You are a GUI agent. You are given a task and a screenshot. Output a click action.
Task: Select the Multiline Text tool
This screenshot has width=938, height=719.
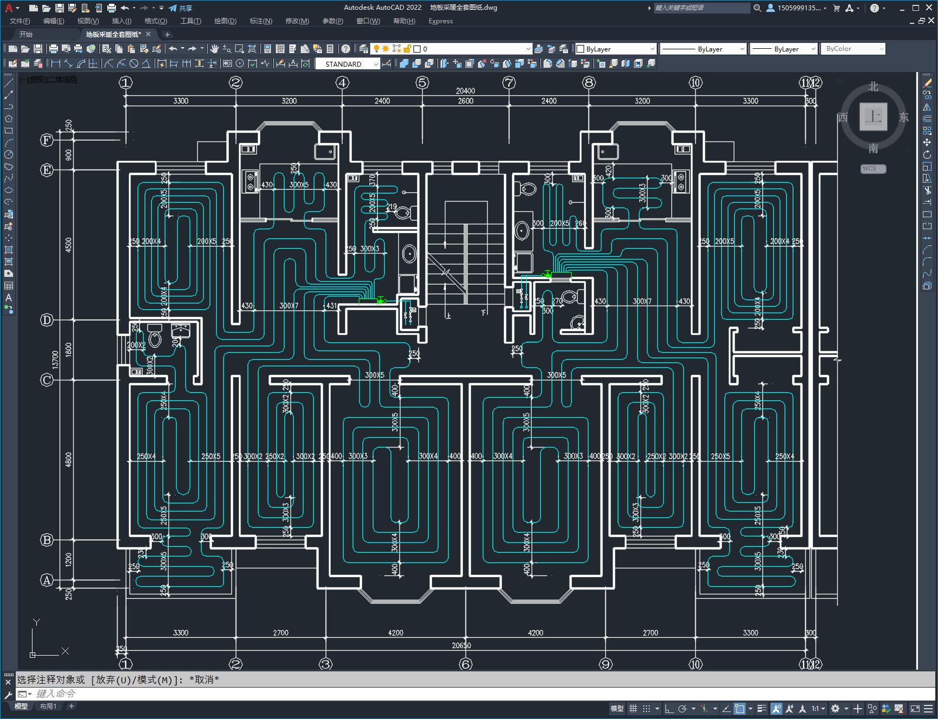pyautogui.click(x=8, y=298)
